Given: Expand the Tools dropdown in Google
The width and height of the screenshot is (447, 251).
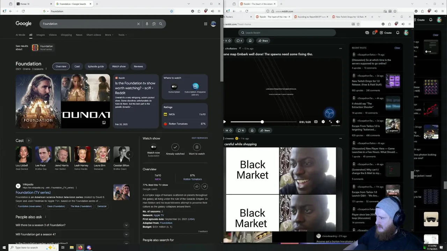Looking at the screenshot, I should (122, 35).
